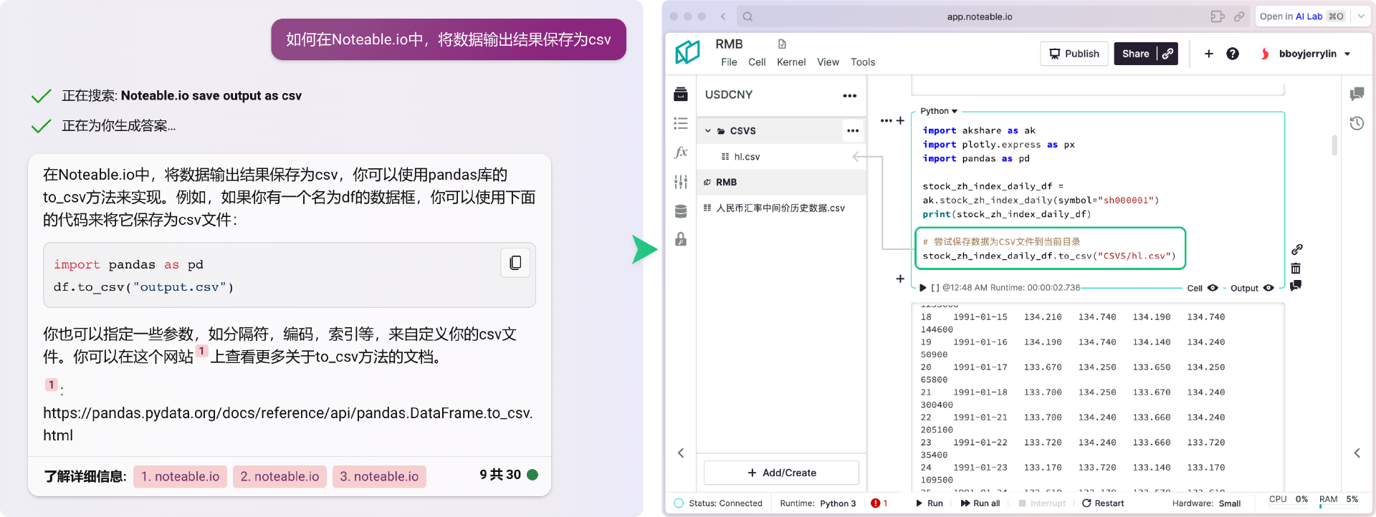Viewport: 1376px width, 517px height.
Task: Open the browser toolbar dropdown chevron
Action: (1361, 16)
